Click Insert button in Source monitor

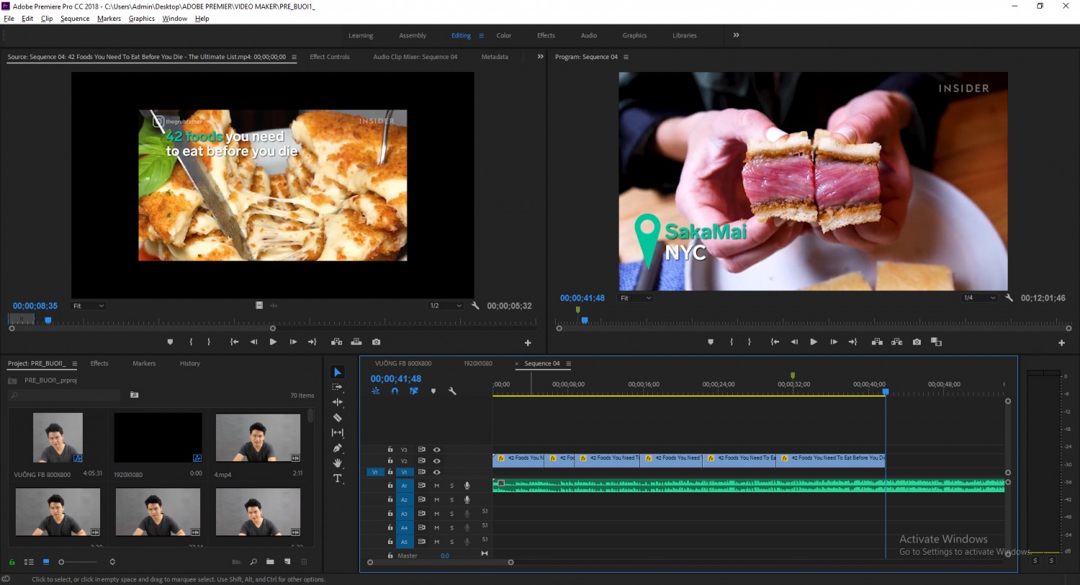[336, 342]
